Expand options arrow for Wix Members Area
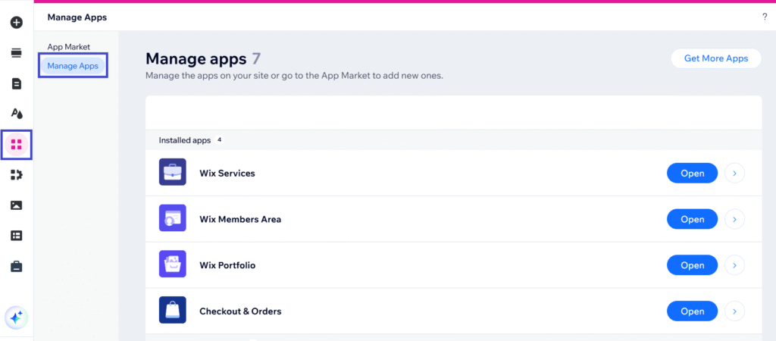The height and width of the screenshot is (341, 776). pyautogui.click(x=734, y=219)
